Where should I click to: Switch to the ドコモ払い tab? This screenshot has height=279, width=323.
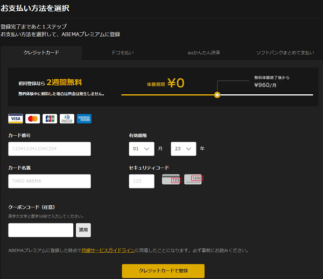[x=122, y=53]
